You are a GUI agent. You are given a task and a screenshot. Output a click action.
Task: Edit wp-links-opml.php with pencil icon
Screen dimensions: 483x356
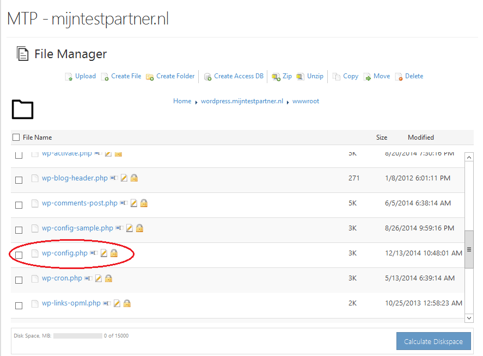coord(117,303)
